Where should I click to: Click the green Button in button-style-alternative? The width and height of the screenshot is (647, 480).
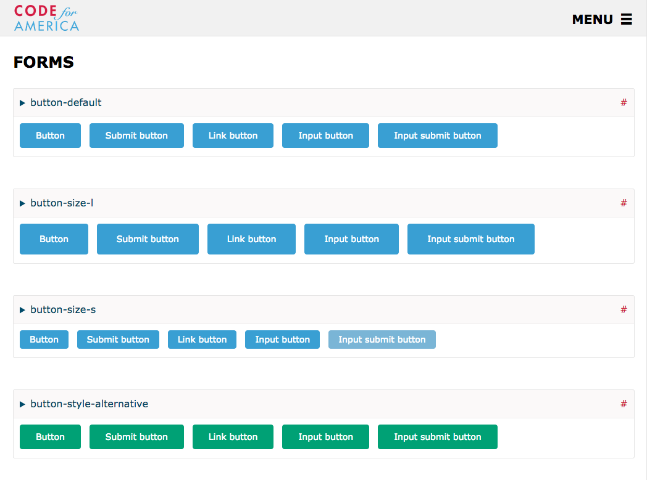pos(51,437)
